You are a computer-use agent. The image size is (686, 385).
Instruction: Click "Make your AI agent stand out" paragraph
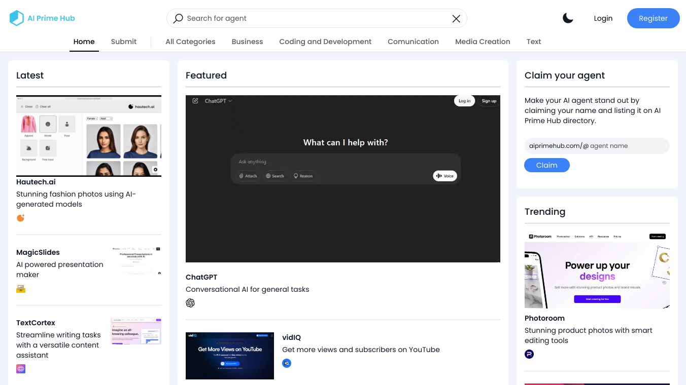593,110
